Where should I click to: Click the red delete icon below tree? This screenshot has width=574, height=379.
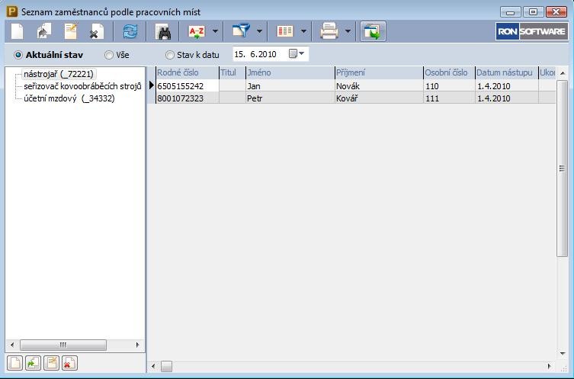coord(69,363)
